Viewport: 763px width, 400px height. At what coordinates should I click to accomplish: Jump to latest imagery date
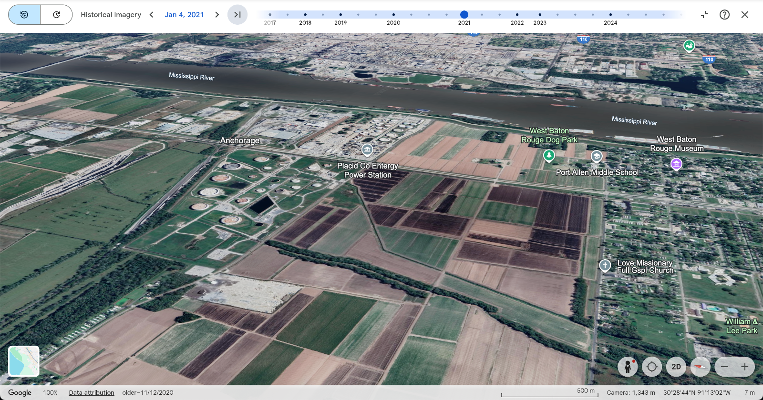237,15
